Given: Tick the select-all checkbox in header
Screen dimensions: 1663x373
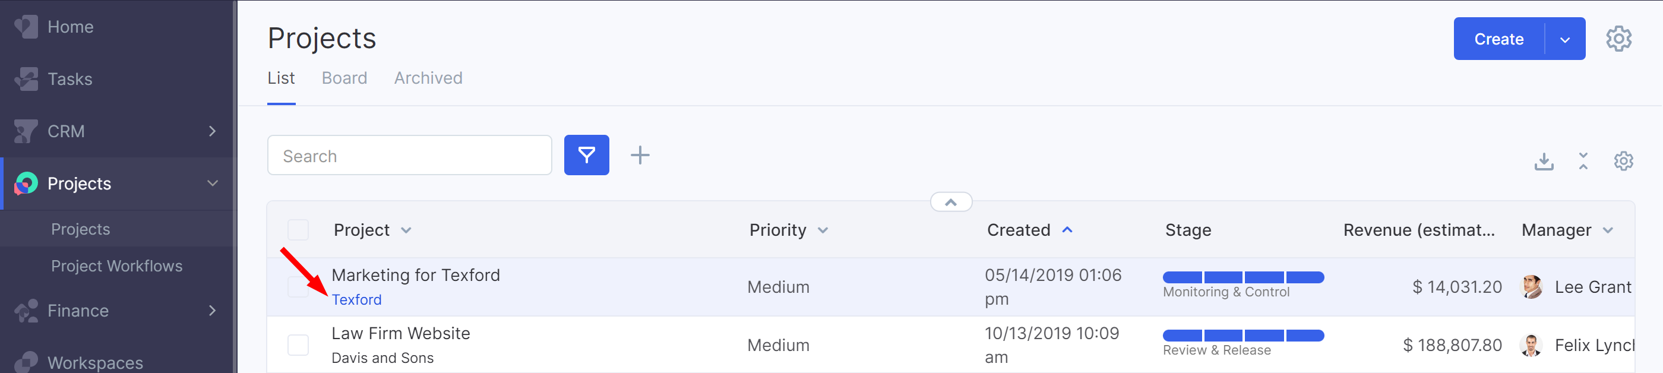Looking at the screenshot, I should point(298,230).
